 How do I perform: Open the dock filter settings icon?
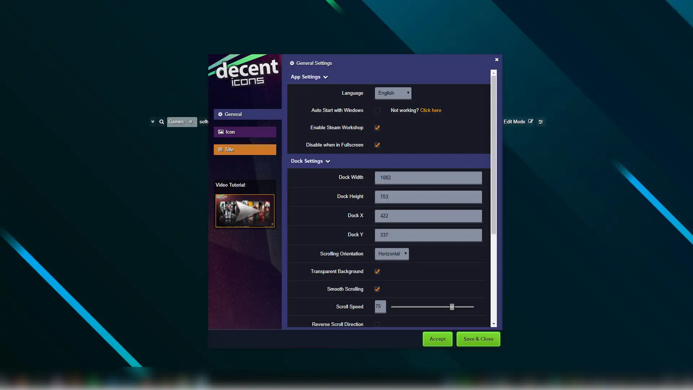click(x=541, y=122)
